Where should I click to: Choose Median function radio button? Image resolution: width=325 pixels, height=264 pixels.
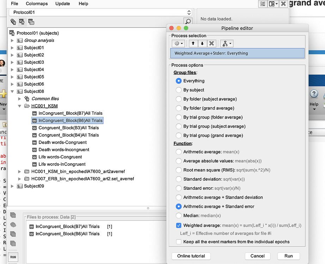point(178,215)
